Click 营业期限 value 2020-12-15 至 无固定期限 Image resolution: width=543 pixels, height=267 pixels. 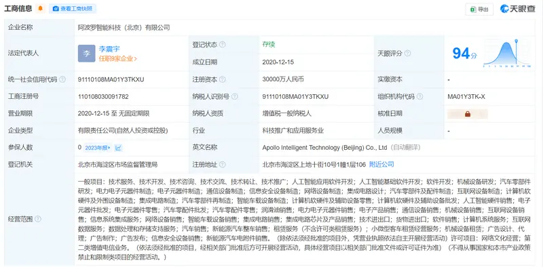pos(113,113)
